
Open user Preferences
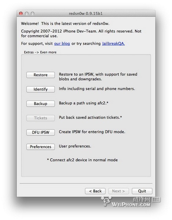coord(41,147)
